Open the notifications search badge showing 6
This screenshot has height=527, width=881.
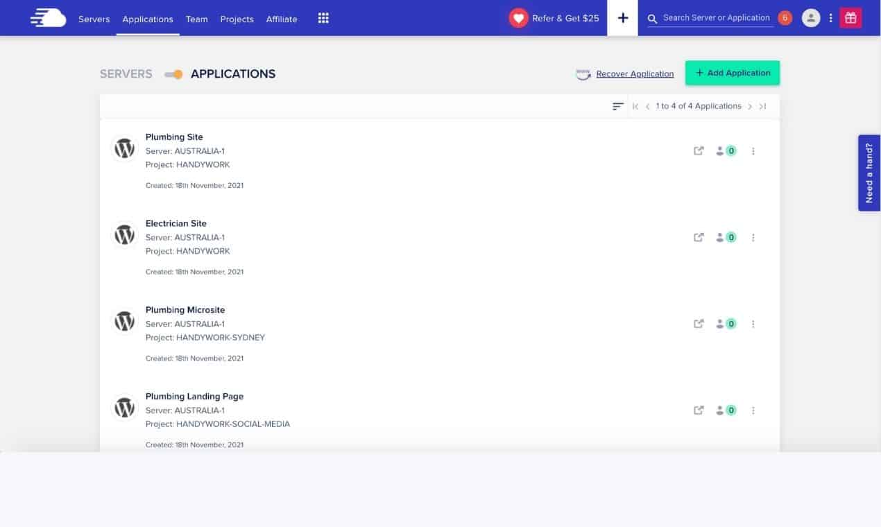pos(784,17)
